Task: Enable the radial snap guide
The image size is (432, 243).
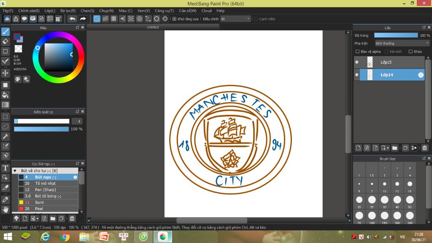Action: [x=131, y=19]
